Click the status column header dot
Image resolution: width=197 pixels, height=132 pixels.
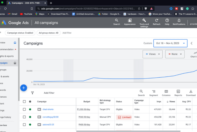[30, 102]
